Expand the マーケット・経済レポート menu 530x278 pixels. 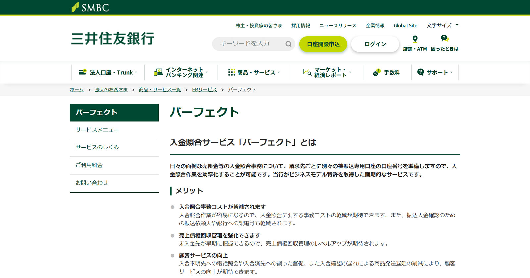[327, 72]
